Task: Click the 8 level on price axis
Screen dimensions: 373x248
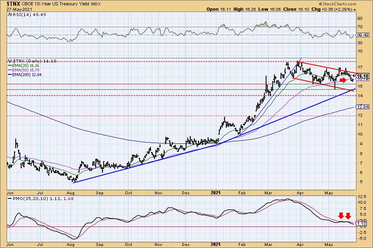Action: (361, 153)
